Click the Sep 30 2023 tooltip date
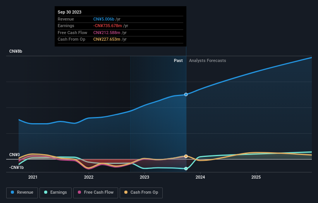The image size is (318, 203). click(70, 12)
